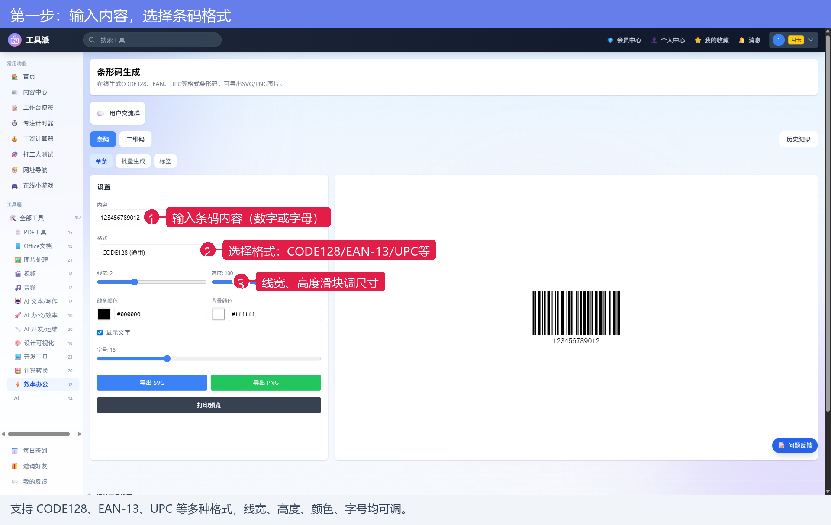Click the 字号 slider handle
831x525 pixels.
(x=167, y=359)
